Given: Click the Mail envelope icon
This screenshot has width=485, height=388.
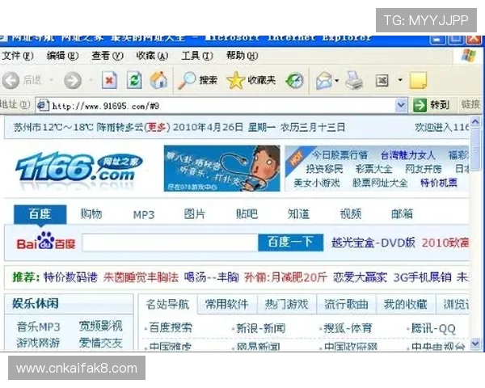Looking at the screenshot, I should click(324, 81).
